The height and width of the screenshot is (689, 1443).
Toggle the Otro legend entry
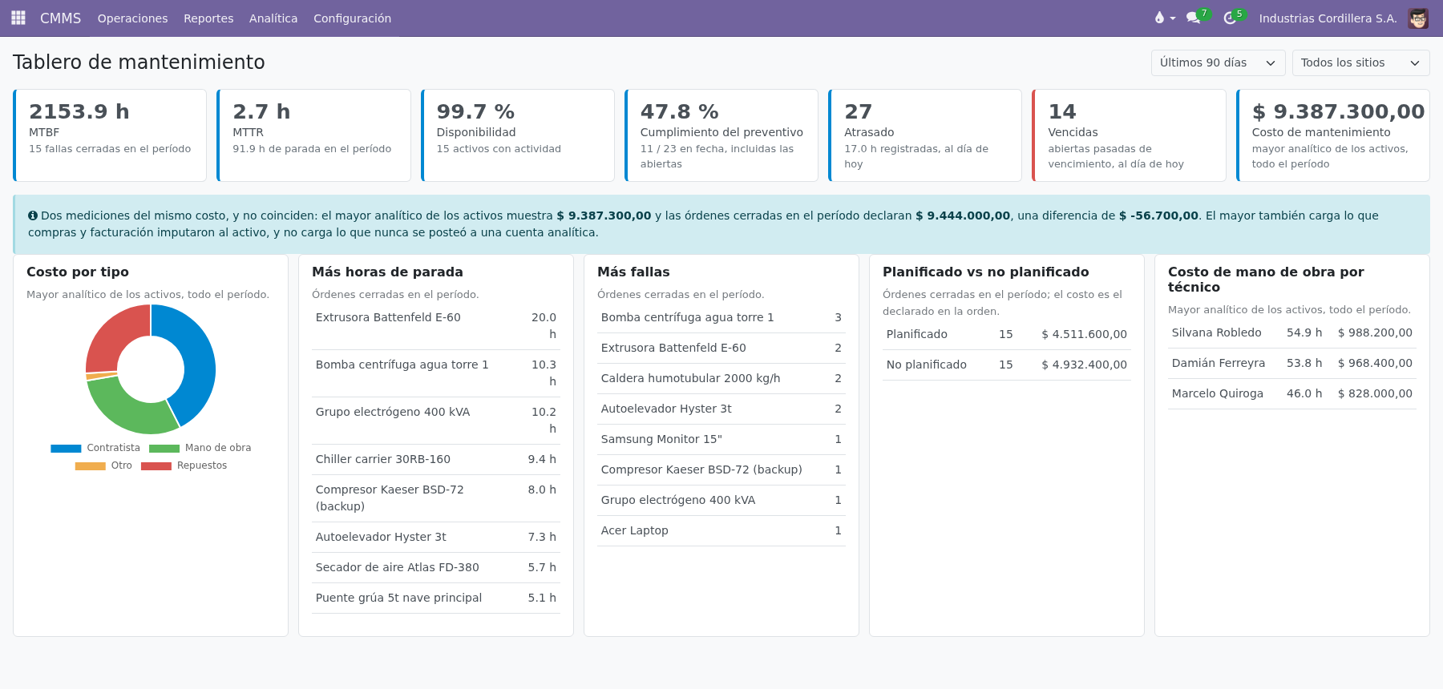pos(103,465)
